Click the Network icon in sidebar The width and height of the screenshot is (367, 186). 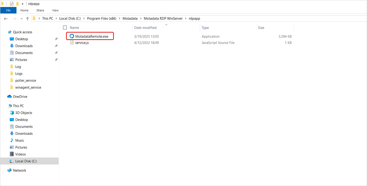click(9, 170)
